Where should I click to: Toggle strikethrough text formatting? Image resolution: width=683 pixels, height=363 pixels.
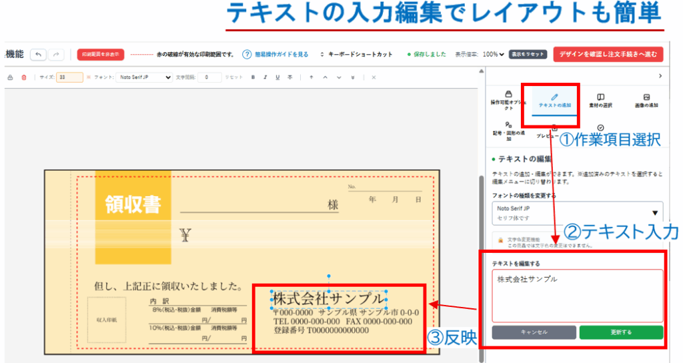(x=289, y=77)
